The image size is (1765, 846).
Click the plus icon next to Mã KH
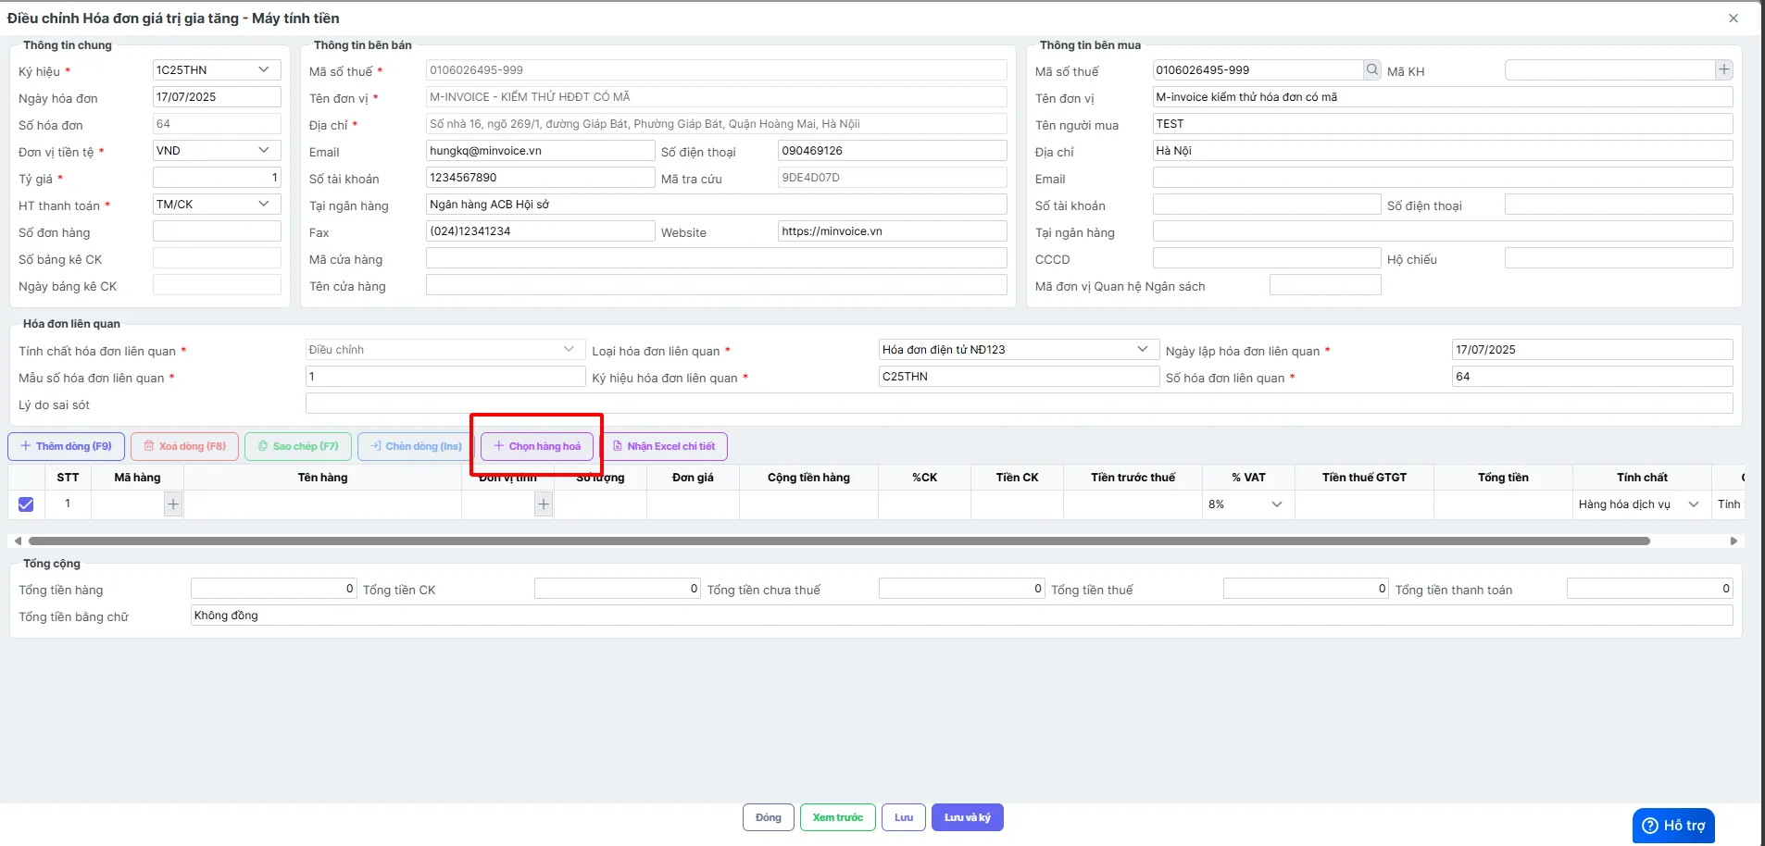click(x=1723, y=69)
